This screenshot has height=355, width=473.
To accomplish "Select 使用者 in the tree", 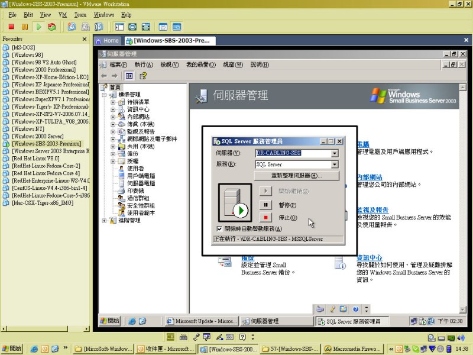I will (135, 169).
